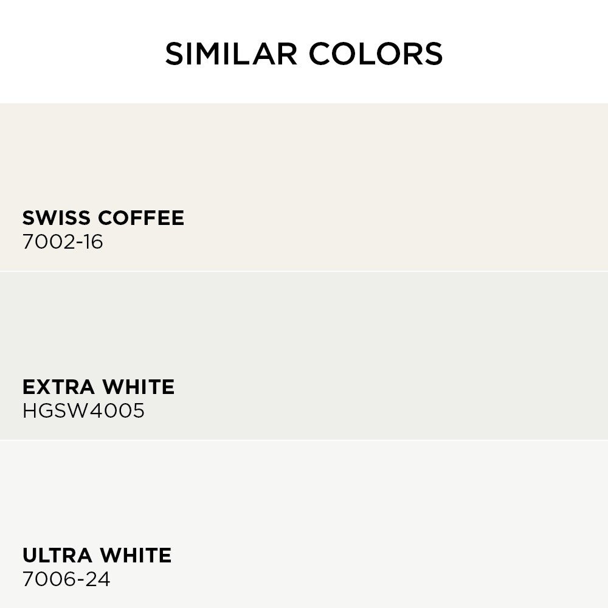Click the word ULTRA in swatch label
This screenshot has height=608, width=608.
click(x=57, y=555)
